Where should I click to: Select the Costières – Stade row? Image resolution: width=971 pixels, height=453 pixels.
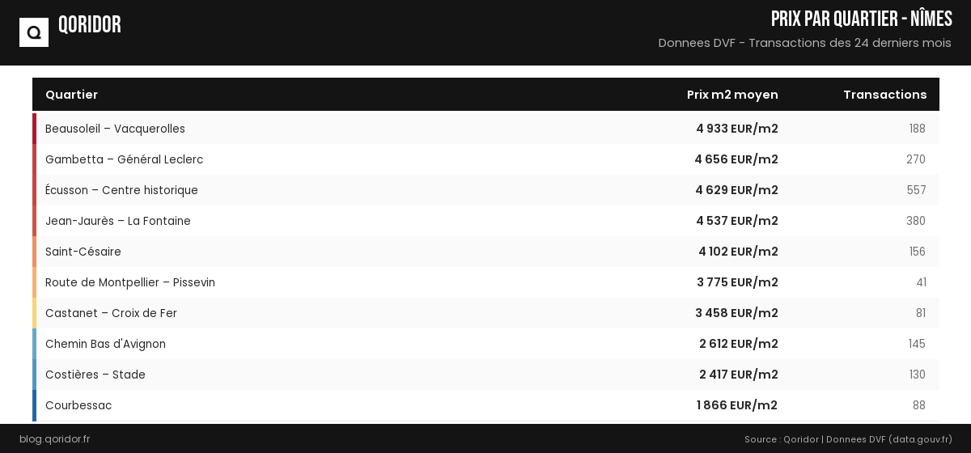point(485,375)
